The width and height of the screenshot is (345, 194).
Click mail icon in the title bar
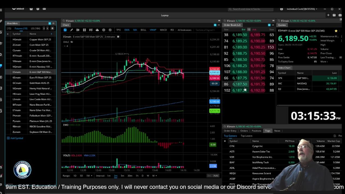pyautogui.click(x=44, y=9)
